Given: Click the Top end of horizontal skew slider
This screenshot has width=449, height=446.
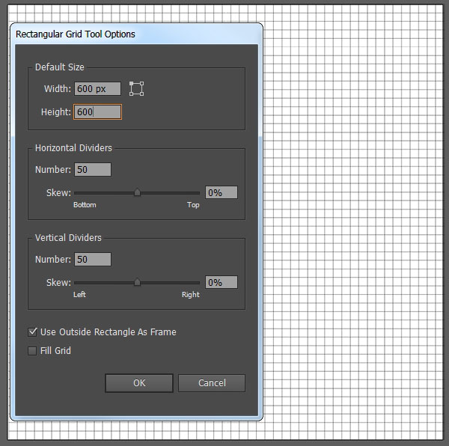Looking at the screenshot, I should (x=199, y=193).
